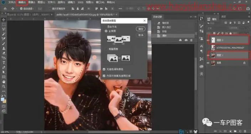Viewport: 251px width, 134px height.
Task: Open the 滤镜 filter menu
Action: pos(71,2)
